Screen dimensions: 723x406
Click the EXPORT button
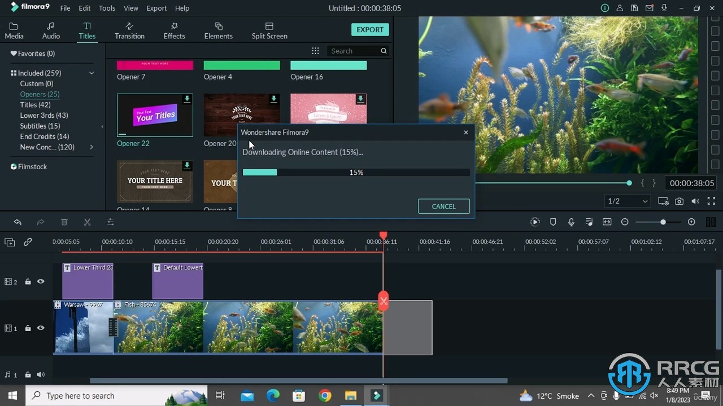point(370,30)
